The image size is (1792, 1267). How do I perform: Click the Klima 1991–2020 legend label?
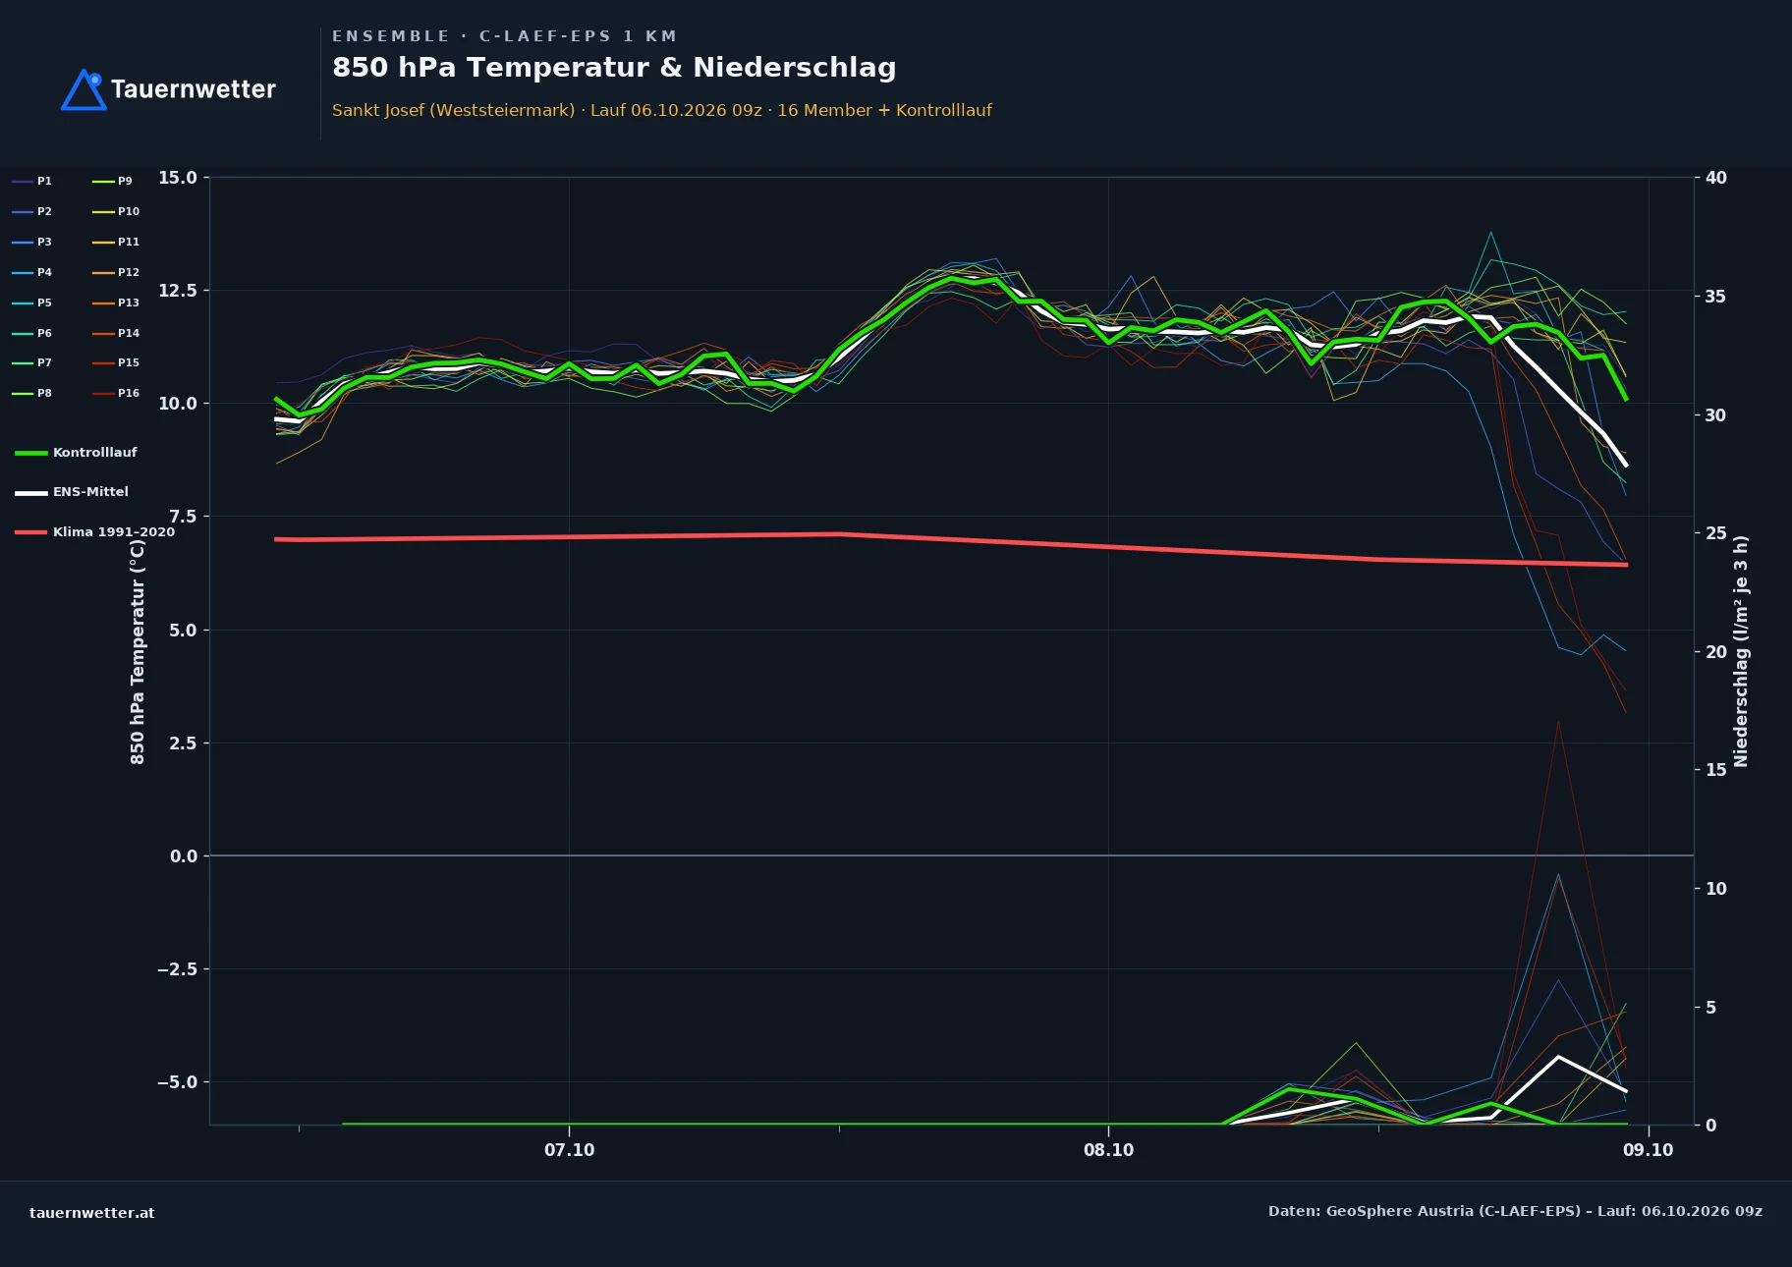[114, 532]
